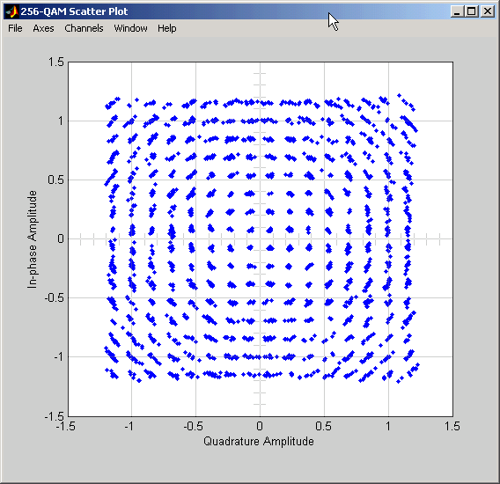Open the Window menu
This screenshot has width=500, height=484.
click(x=131, y=28)
